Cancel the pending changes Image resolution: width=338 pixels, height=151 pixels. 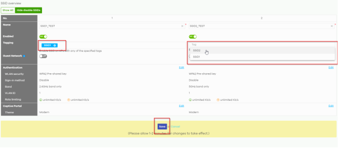(175, 127)
